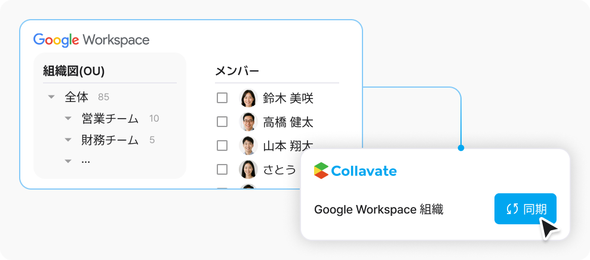Collapse the 全体 organization node
The width and height of the screenshot is (590, 260).
51,97
